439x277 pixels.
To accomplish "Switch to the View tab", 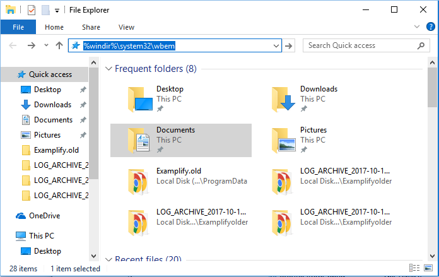I will click(x=126, y=27).
